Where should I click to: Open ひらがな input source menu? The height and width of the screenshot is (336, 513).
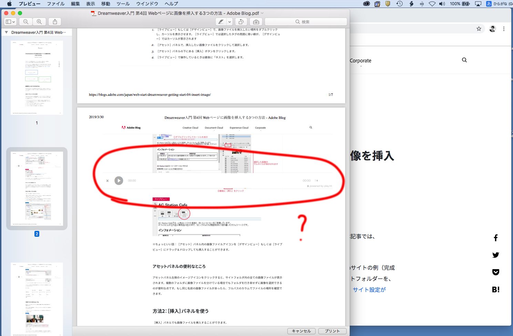click(499, 4)
